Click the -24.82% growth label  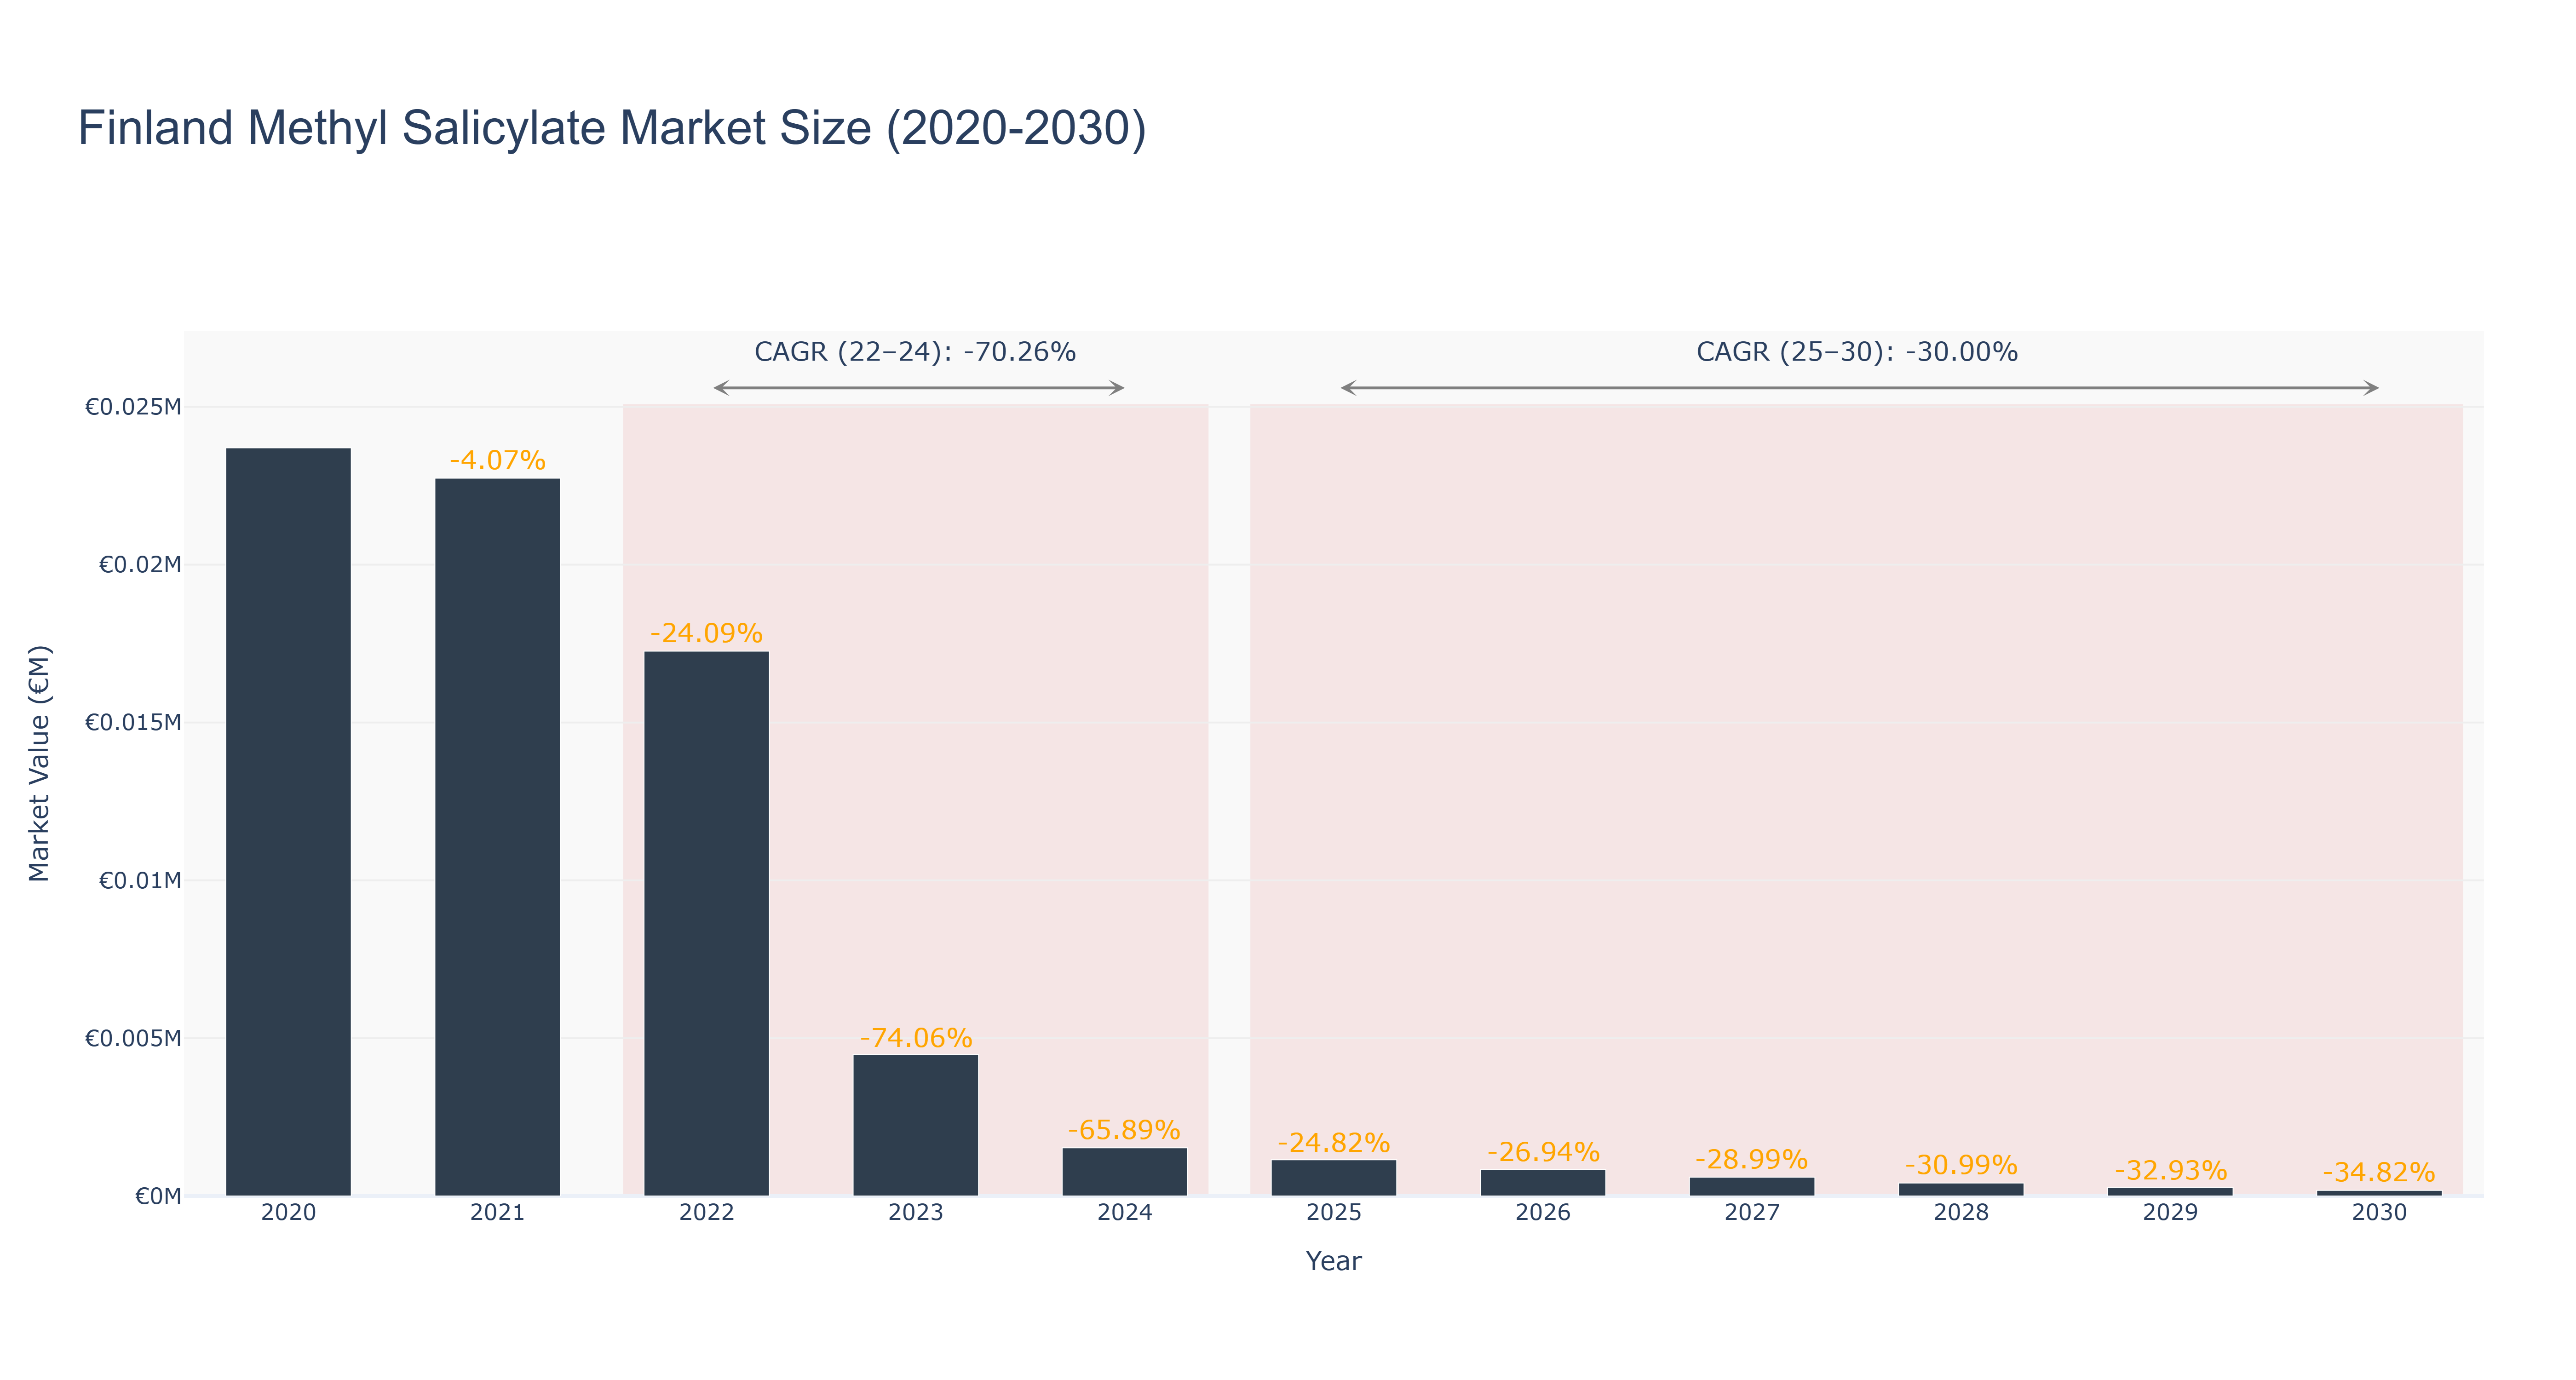[1333, 1142]
